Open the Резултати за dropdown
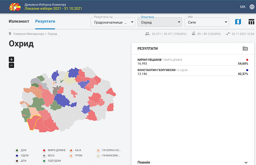256x165 pixels. click(113, 22)
